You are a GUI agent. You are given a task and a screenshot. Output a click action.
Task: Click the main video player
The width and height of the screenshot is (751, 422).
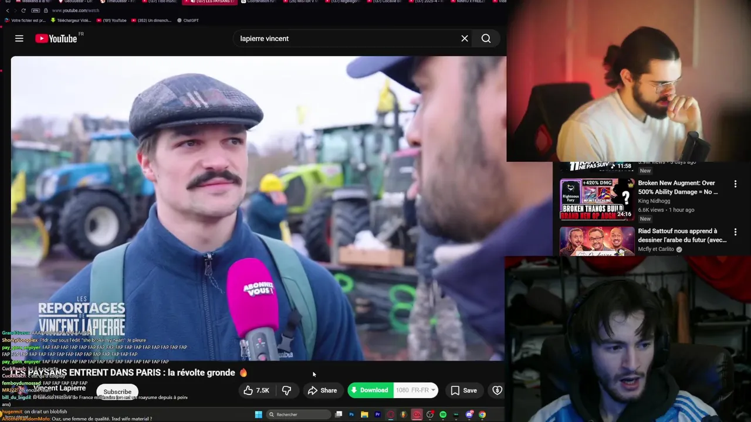coord(258,208)
